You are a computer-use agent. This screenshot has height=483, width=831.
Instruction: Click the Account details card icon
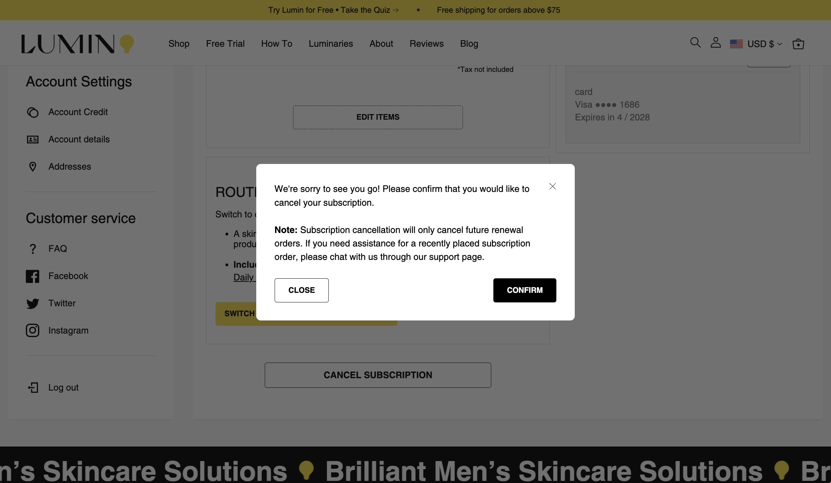(x=33, y=140)
